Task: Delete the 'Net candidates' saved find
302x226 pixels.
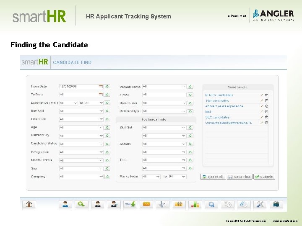Action: 267,100
